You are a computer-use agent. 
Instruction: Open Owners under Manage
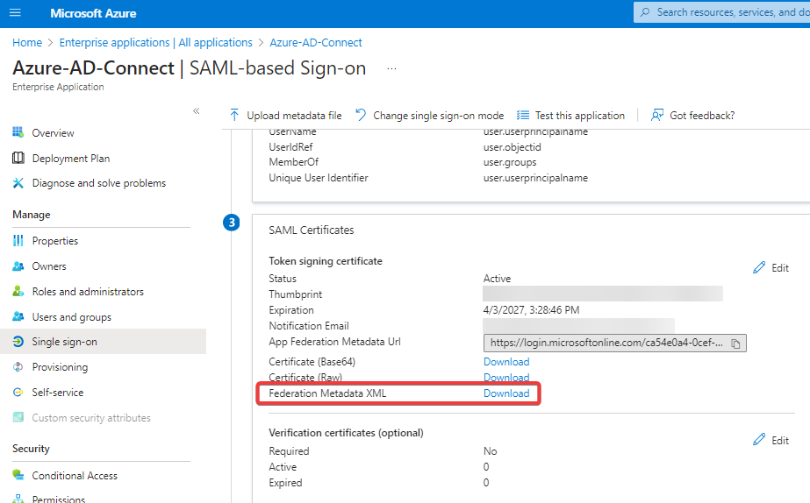pos(49,266)
